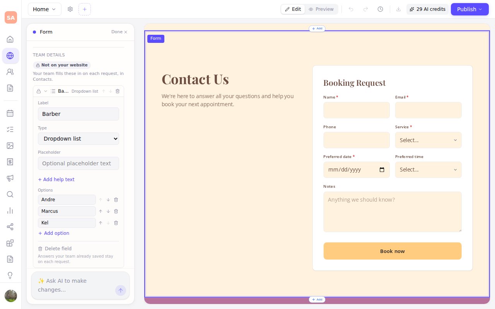Open the Contacts people sidebar icon
The image size is (495, 309).
point(10,72)
